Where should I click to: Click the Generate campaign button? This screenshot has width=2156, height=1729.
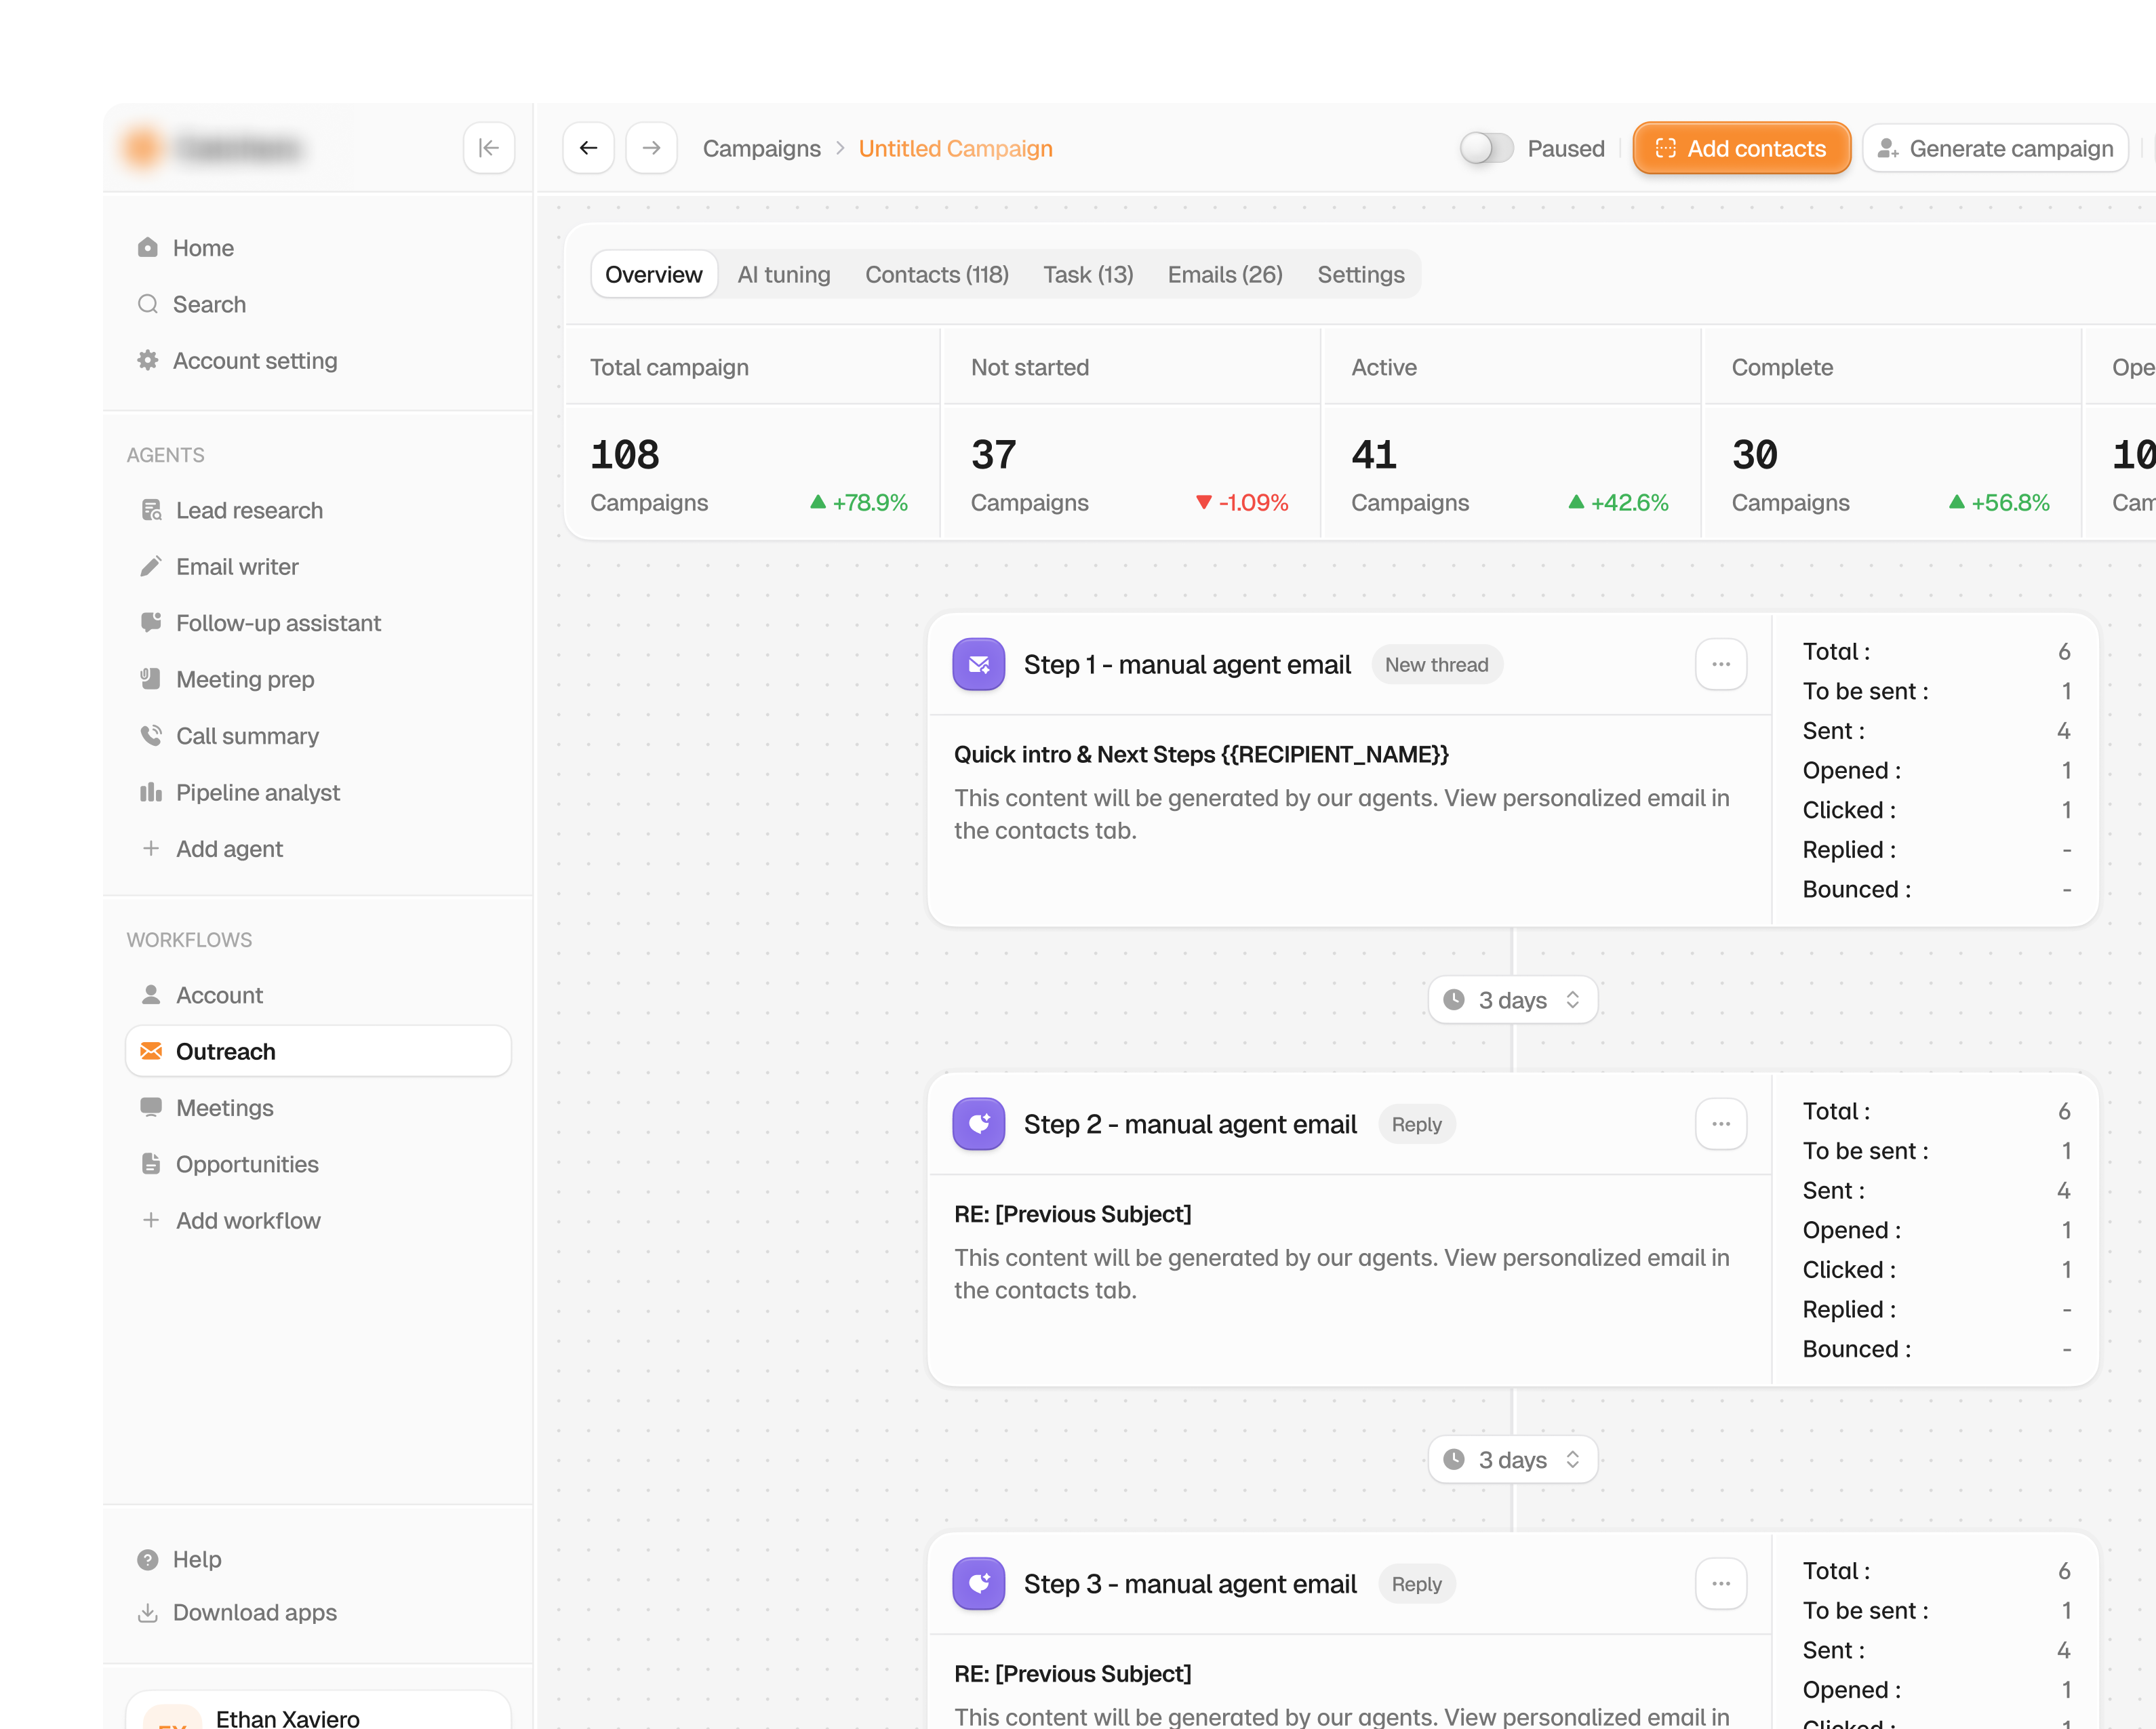(1995, 148)
